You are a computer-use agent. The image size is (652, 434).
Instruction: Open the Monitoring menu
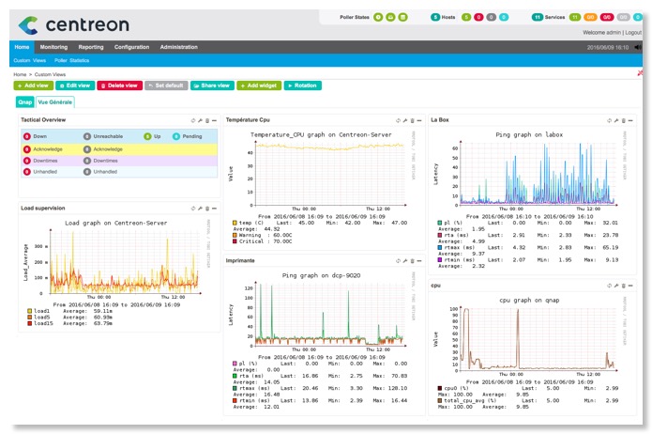click(x=53, y=46)
